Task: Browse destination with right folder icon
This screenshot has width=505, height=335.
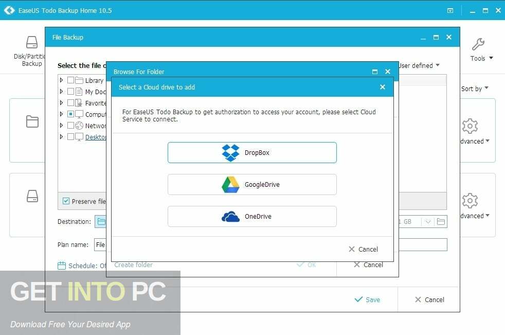Action: click(441, 221)
